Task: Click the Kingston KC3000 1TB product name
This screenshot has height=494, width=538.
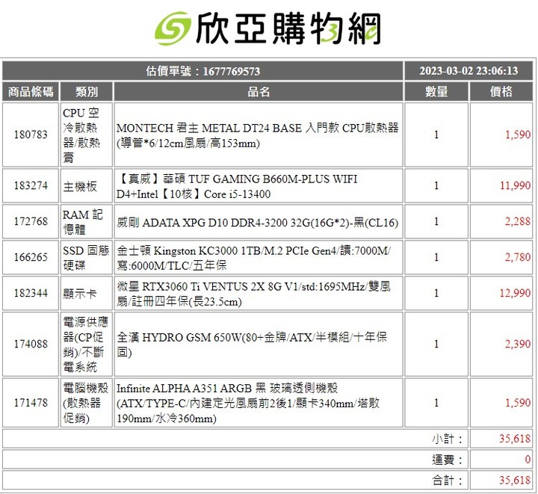Action: point(253,258)
